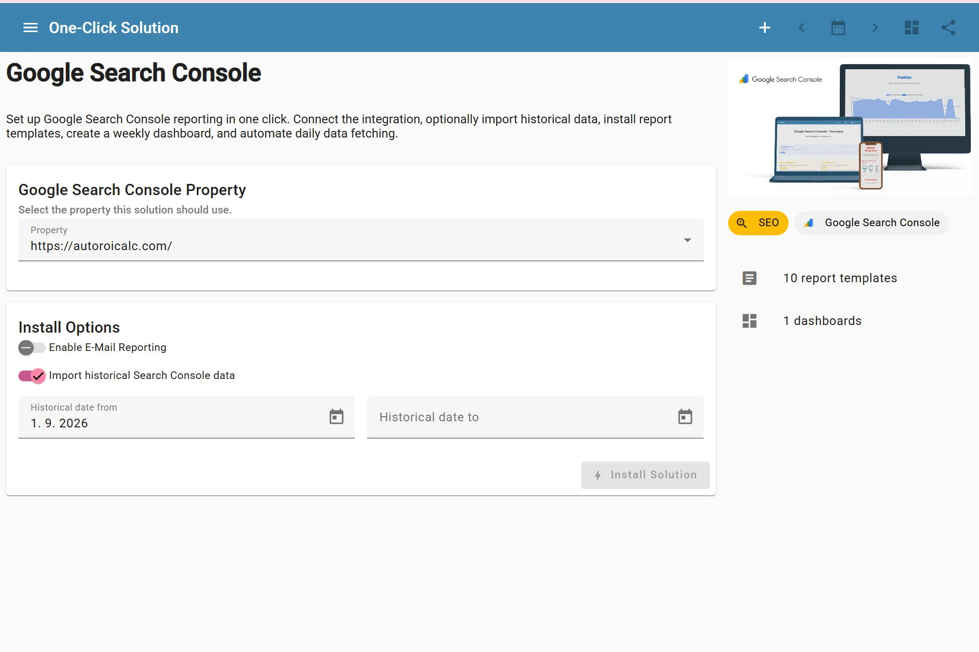
Task: Click the '10 report templates' text
Action: [x=840, y=278]
